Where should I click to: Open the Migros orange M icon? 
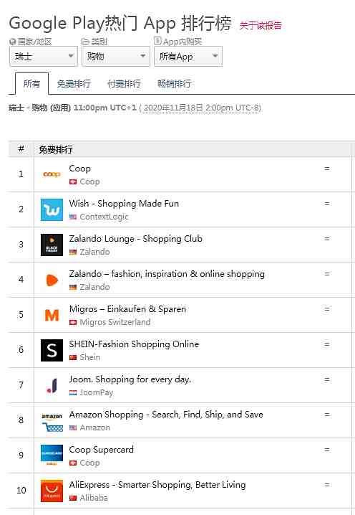click(52, 315)
